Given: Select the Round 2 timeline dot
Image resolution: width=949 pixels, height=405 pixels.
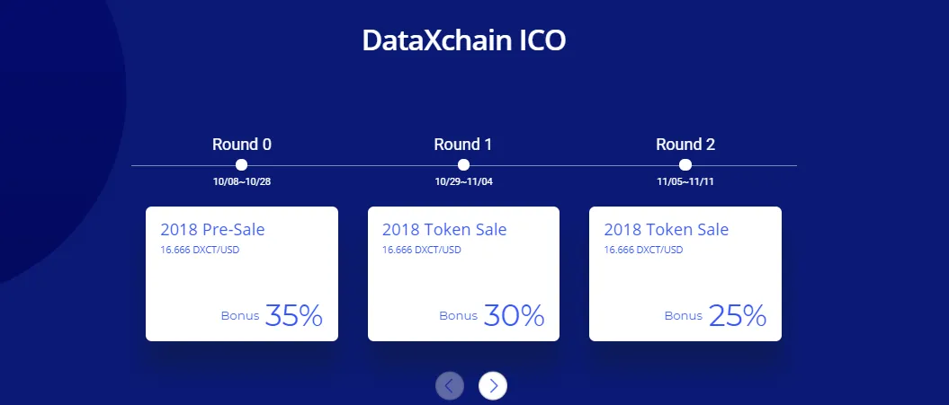Looking at the screenshot, I should coord(685,165).
